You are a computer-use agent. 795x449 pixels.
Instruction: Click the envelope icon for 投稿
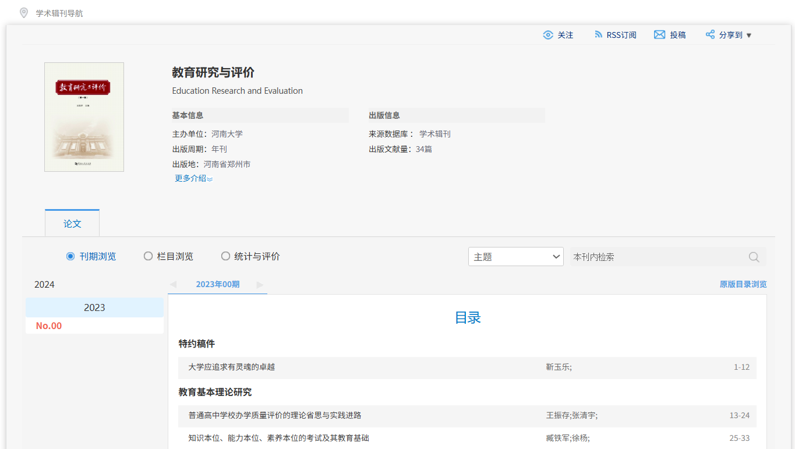coord(659,35)
